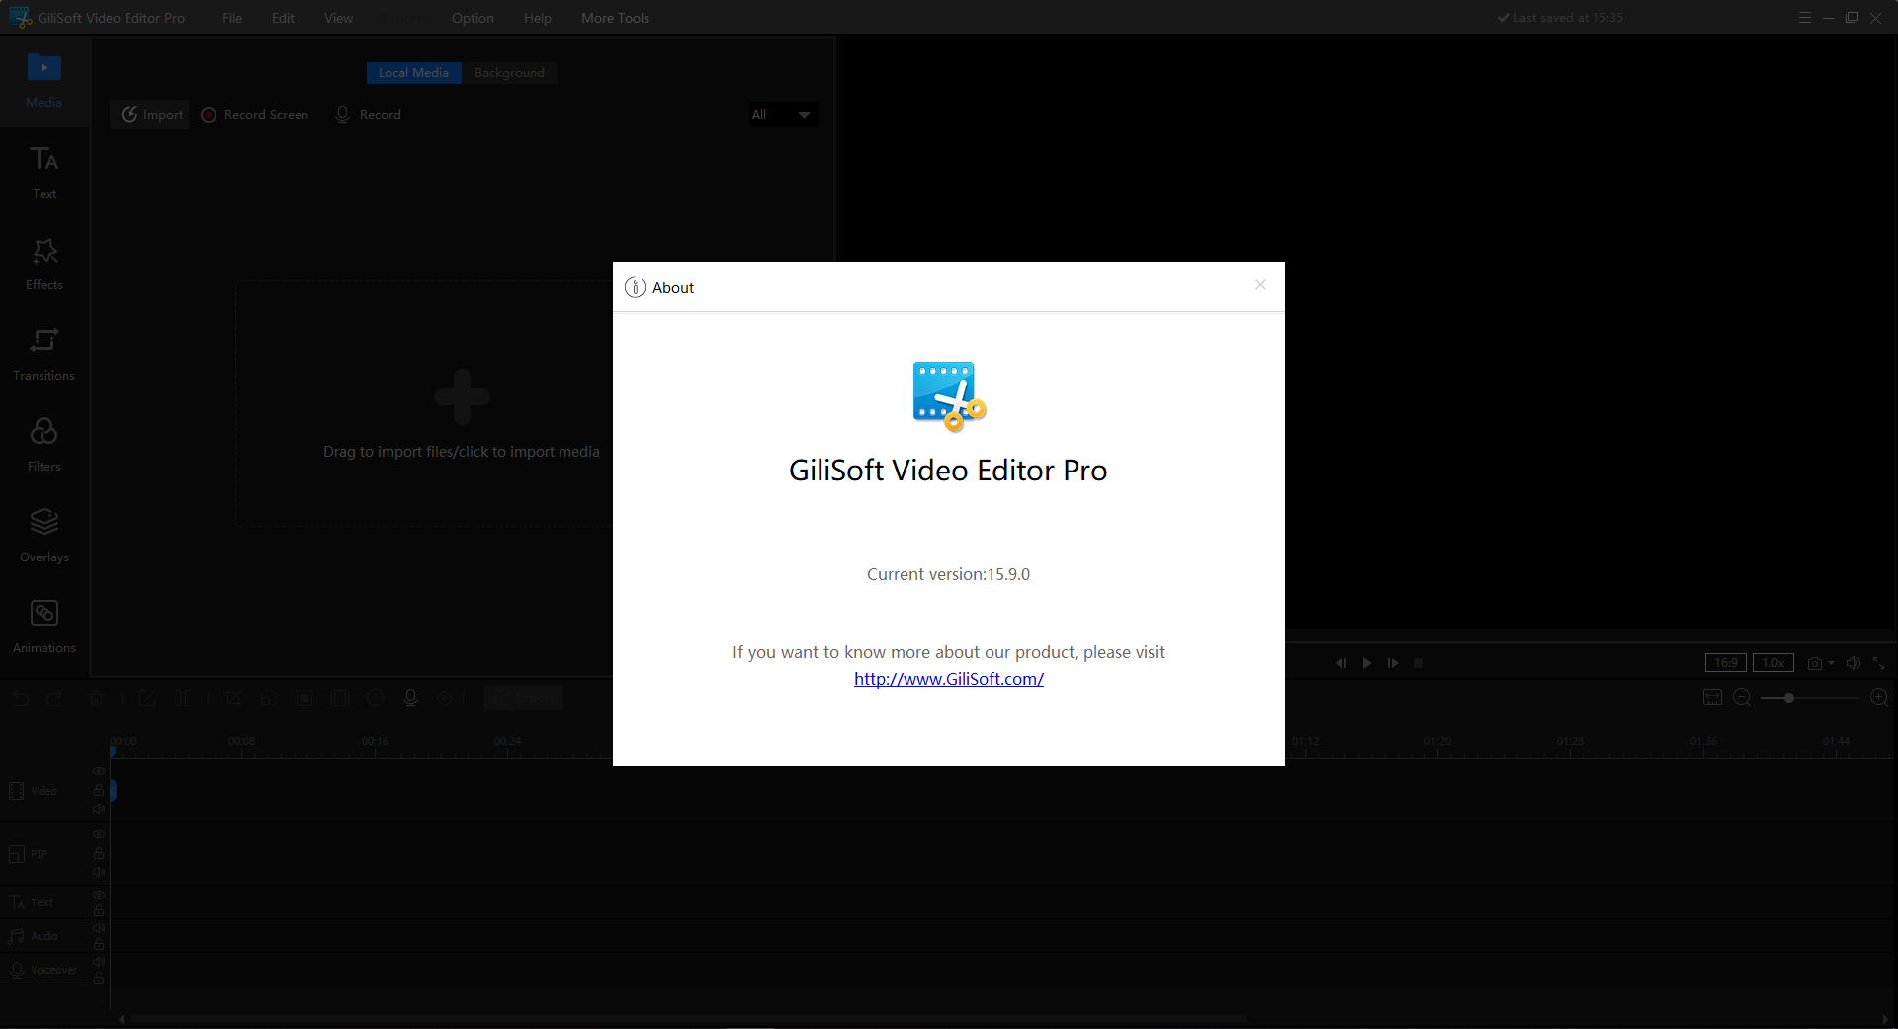Image resolution: width=1898 pixels, height=1029 pixels.
Task: Play the preview video
Action: click(x=1367, y=663)
